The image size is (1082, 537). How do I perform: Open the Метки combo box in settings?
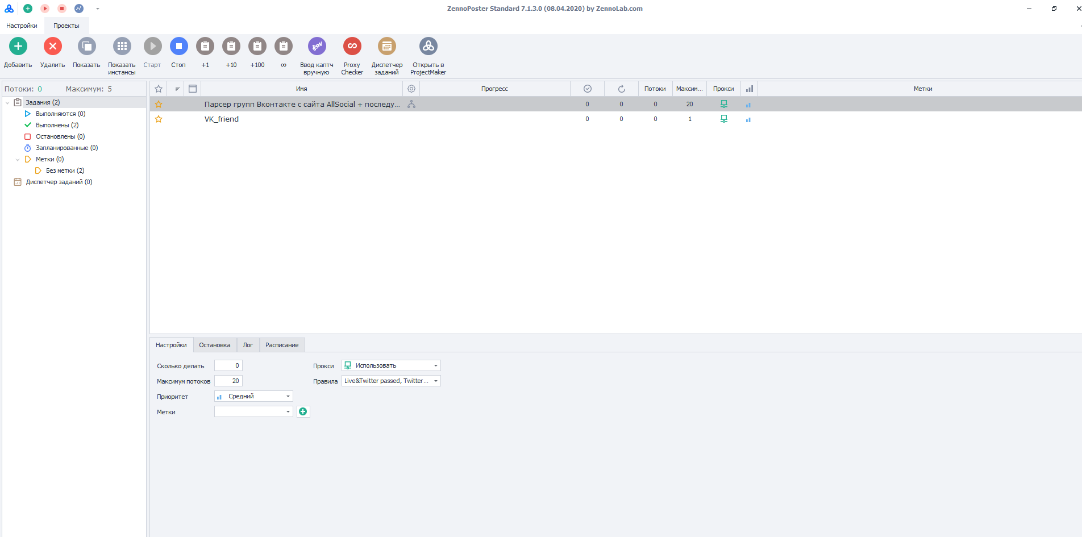pyautogui.click(x=253, y=411)
